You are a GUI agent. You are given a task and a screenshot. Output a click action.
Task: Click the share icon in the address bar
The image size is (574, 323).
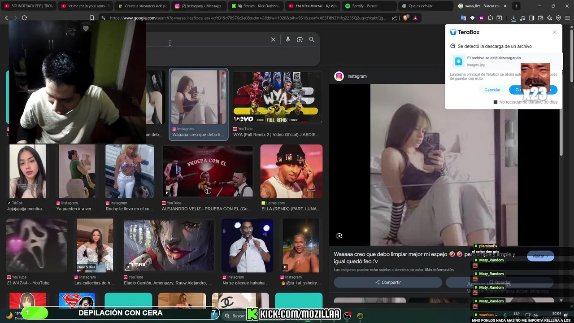pyautogui.click(x=395, y=18)
